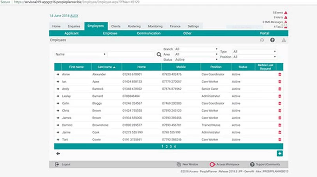Switch to the Settings tab
317x177 pixels.
193,26
